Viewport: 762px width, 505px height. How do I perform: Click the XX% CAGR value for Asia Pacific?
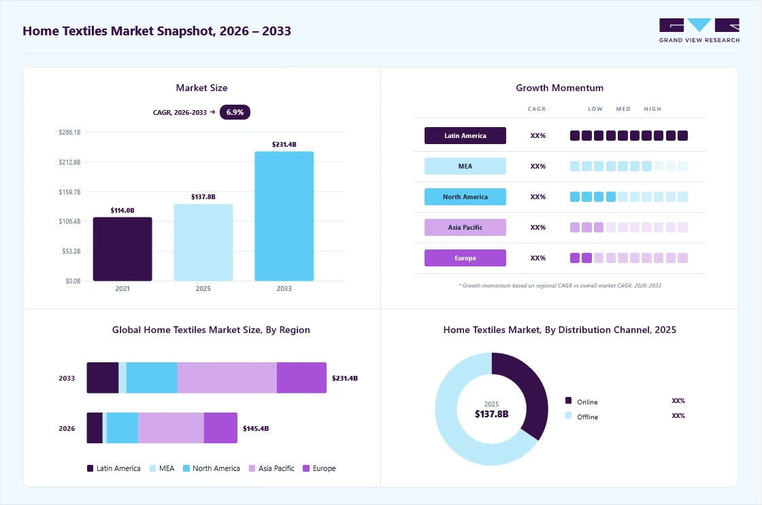(x=538, y=227)
